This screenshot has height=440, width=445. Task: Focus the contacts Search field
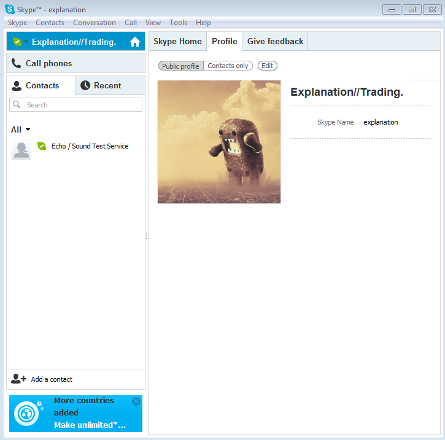pos(75,105)
